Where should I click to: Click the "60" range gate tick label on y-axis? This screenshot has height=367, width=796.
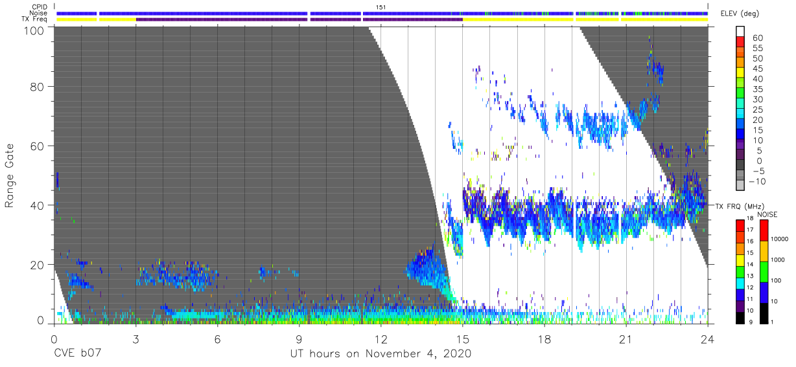coord(37,146)
